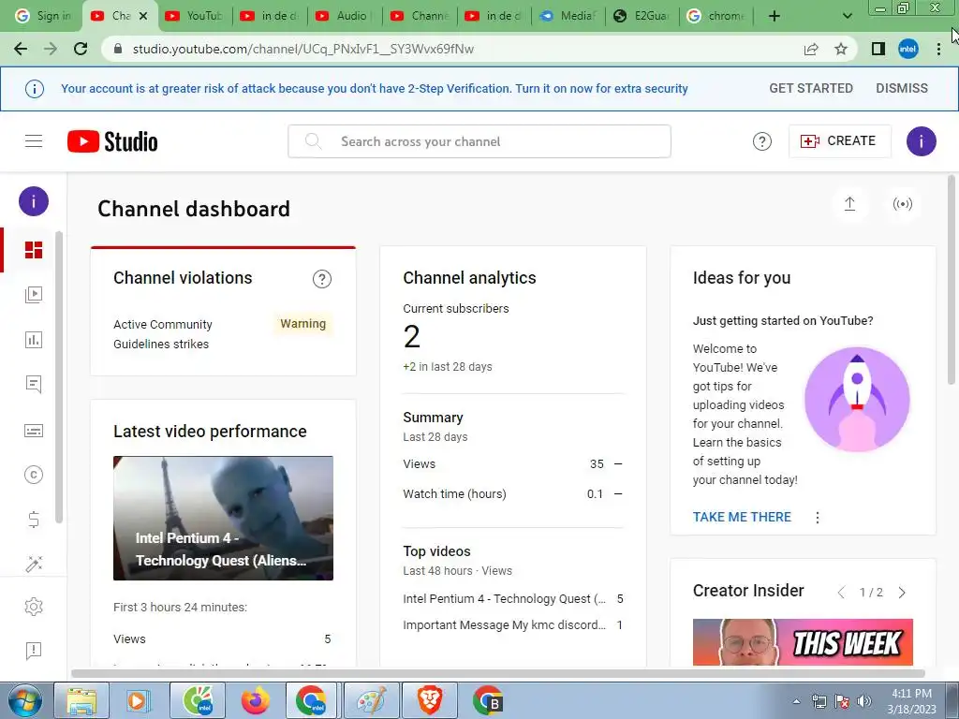
Task: Click the Views row in Summary
Action: click(512, 464)
